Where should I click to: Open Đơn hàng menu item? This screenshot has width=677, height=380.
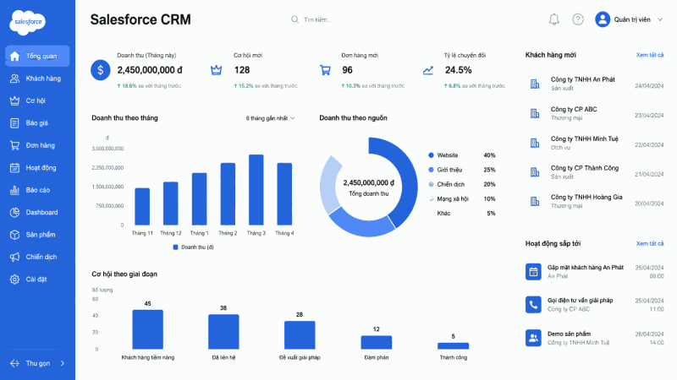[37, 145]
